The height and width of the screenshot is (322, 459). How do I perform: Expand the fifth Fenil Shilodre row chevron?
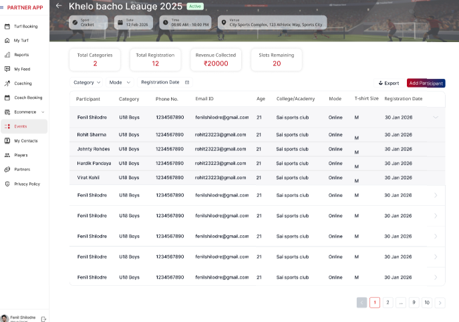pos(436,257)
